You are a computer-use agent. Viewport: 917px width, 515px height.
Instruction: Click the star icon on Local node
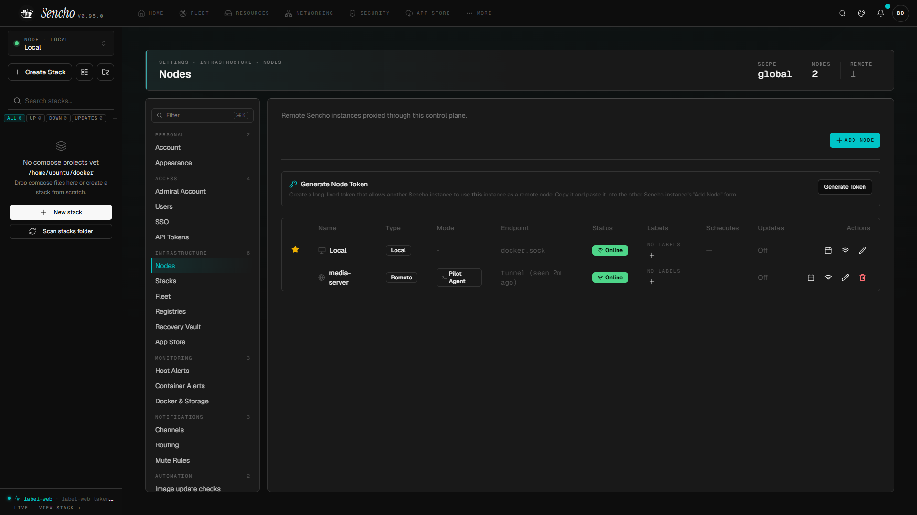tap(295, 249)
